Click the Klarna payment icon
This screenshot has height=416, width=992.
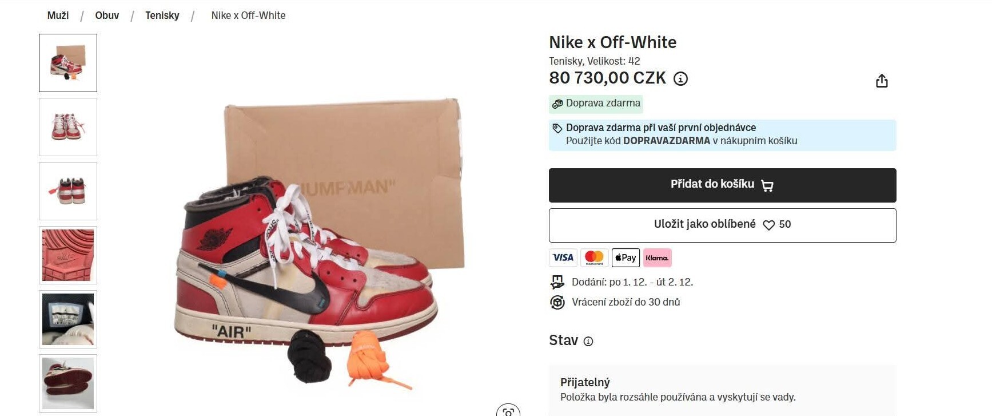pyautogui.click(x=657, y=257)
